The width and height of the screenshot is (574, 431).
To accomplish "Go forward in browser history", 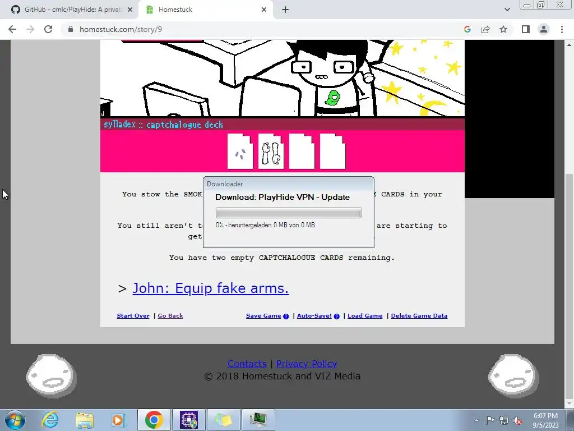I will click(30, 29).
